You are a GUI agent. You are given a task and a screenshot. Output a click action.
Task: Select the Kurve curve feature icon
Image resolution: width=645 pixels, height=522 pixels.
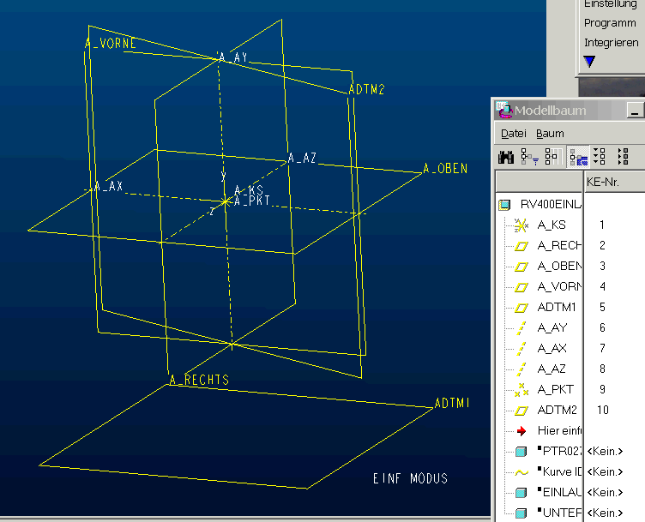click(x=521, y=472)
